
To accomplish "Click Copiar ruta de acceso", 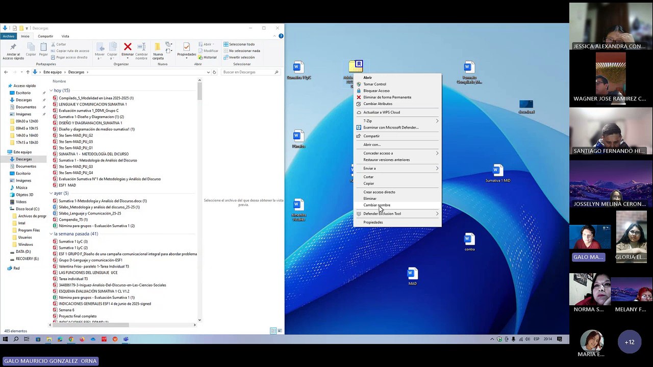I will [x=70, y=50].
